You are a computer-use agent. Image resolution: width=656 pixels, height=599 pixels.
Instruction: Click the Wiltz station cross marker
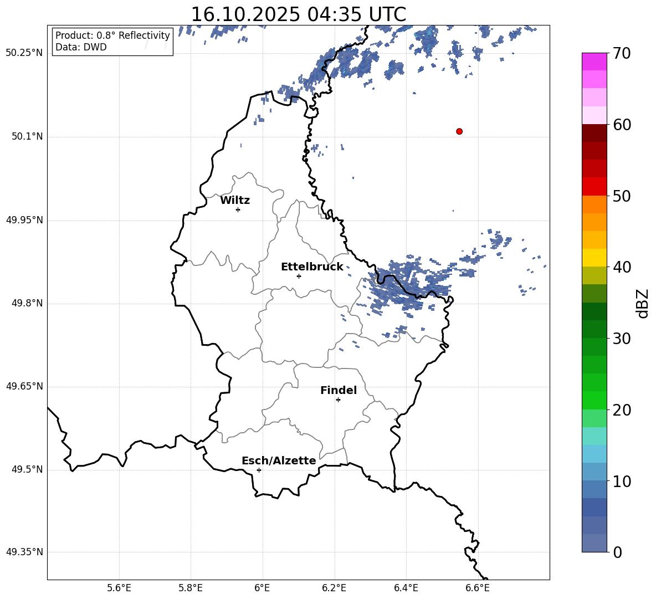(x=238, y=209)
